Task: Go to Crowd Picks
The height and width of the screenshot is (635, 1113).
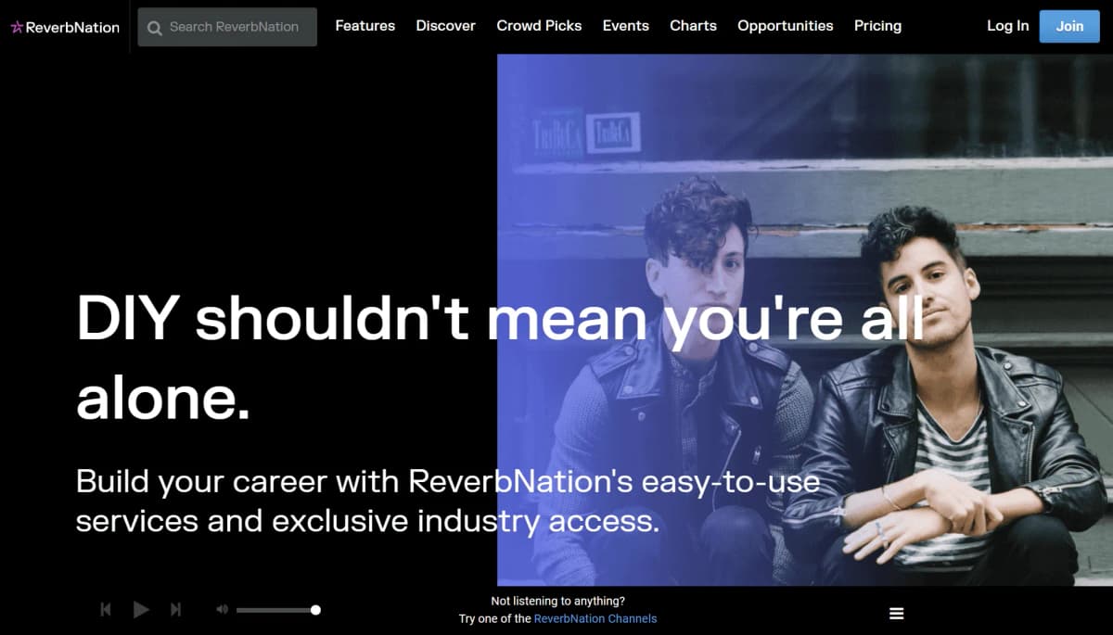Action: tap(540, 26)
